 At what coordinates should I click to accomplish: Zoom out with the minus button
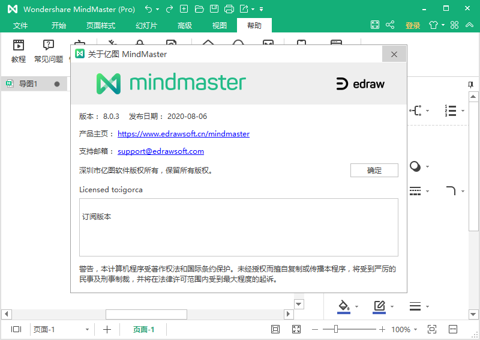[x=315, y=330]
